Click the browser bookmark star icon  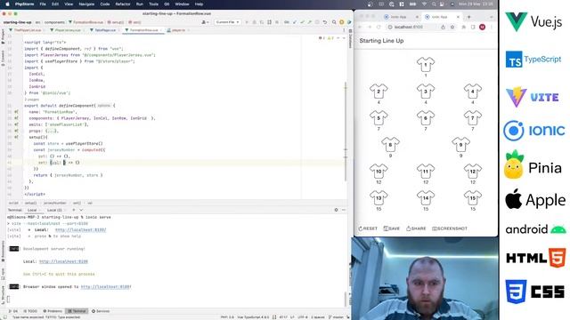point(452,28)
